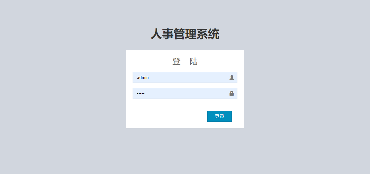Click the 陆 character of the card heading
Viewport: 370px width, 174px height.
(194, 61)
